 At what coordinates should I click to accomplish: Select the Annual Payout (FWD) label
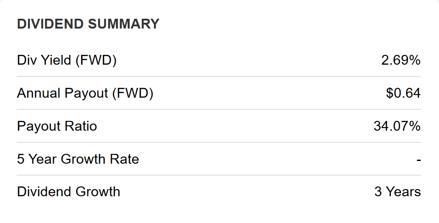point(85,93)
